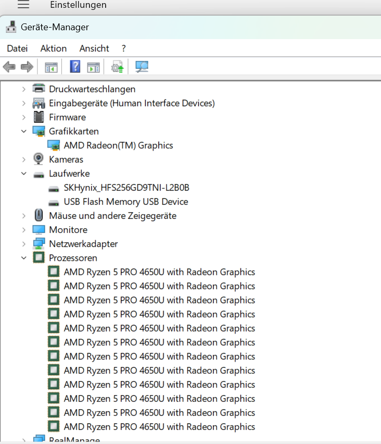Click the Prozessoren category icon

point(39,257)
